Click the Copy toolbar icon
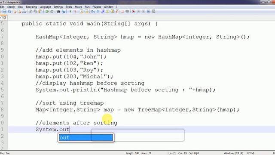This screenshot has height=155, width=275. click(x=35, y=12)
